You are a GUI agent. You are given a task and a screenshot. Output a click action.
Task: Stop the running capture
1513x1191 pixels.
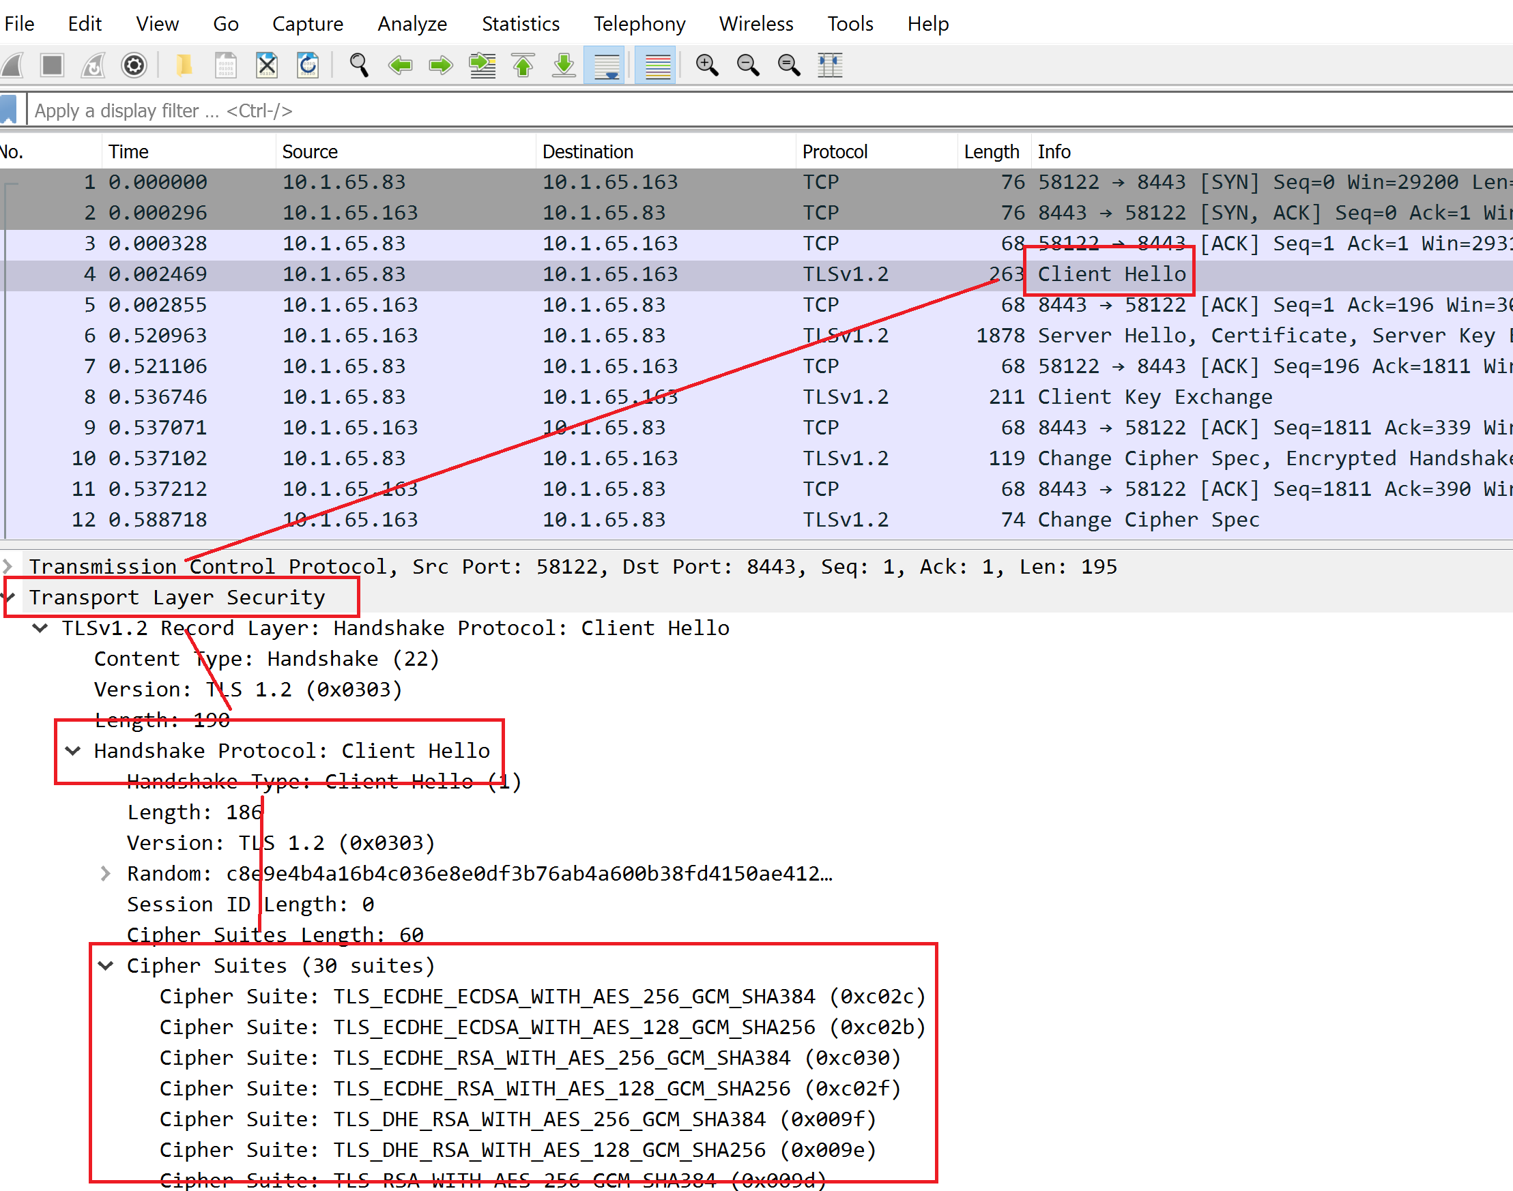pos(53,65)
